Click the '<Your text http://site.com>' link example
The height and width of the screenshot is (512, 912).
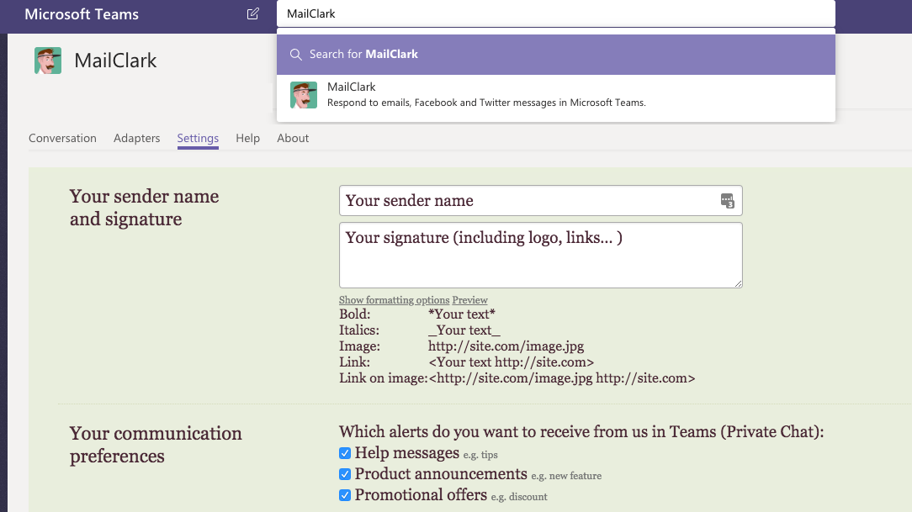tap(512, 362)
